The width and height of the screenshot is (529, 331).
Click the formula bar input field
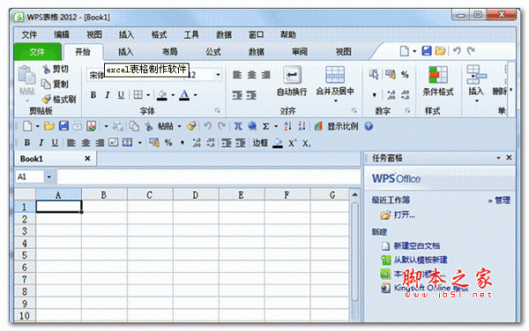click(x=209, y=177)
